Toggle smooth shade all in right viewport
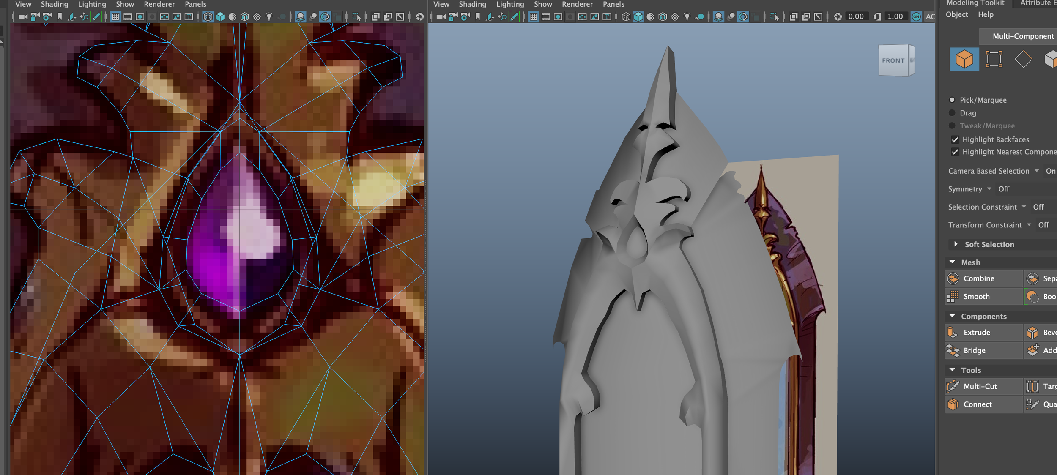1057x475 pixels. coord(638,16)
